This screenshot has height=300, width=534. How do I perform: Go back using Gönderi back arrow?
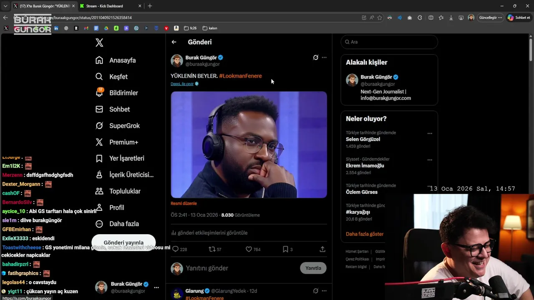tap(174, 42)
